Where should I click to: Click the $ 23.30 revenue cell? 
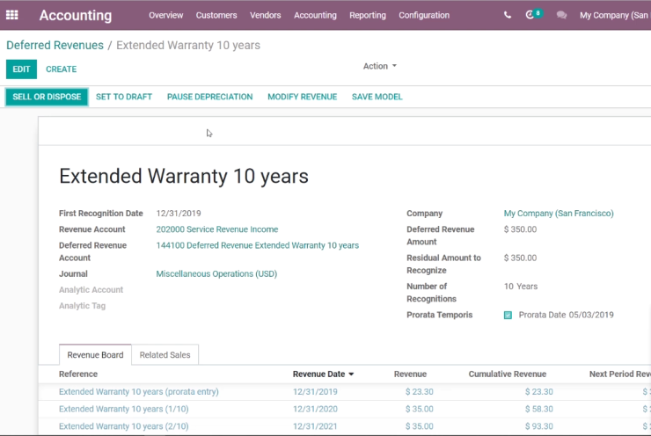pos(420,392)
